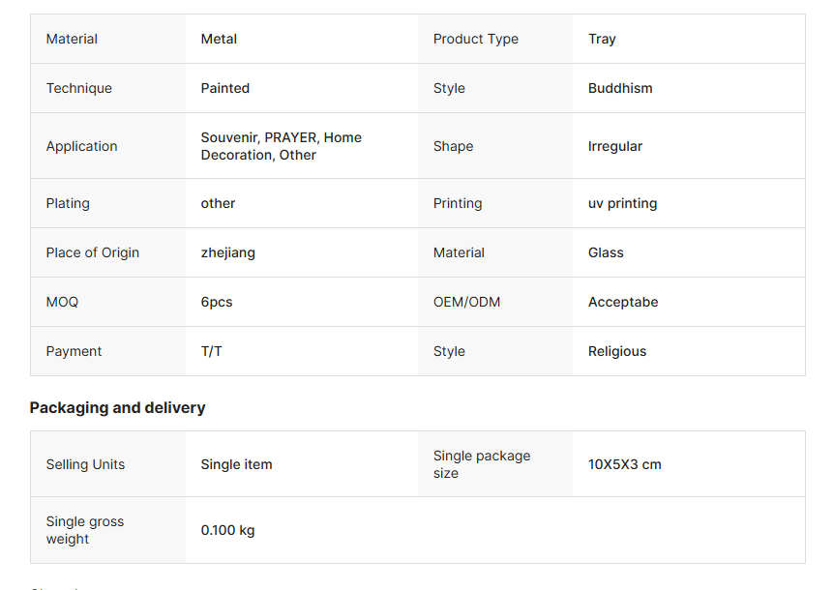834x590 pixels.
Task: Click the "uv printing" value cell
Action: coord(622,203)
